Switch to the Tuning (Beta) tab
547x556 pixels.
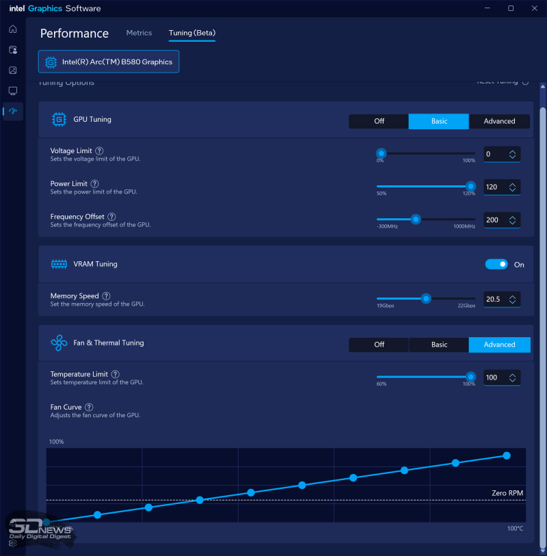pos(191,33)
